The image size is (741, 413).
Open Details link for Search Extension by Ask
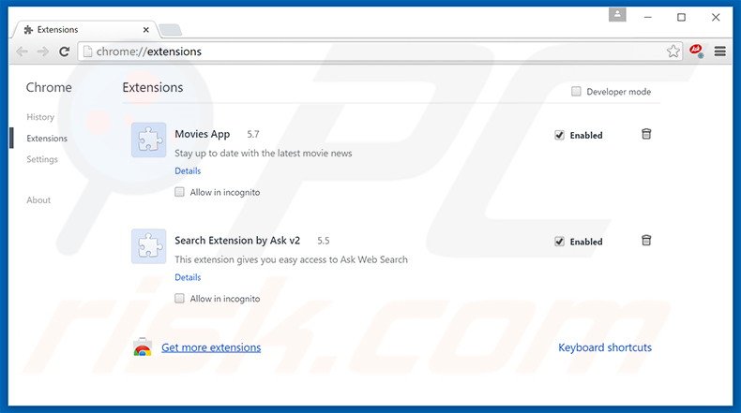(188, 277)
